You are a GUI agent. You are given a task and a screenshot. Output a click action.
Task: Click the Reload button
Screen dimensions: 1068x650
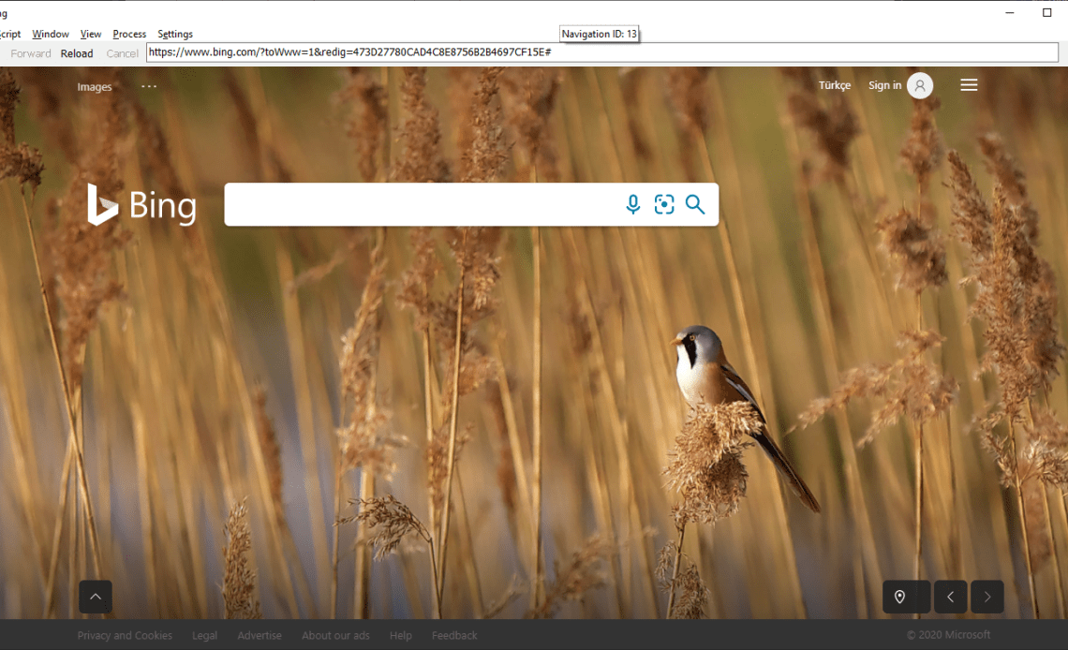tap(76, 53)
